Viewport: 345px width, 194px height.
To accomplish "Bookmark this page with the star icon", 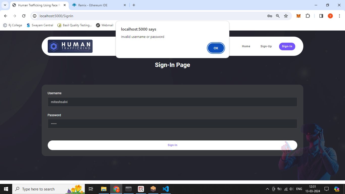I will point(286,16).
